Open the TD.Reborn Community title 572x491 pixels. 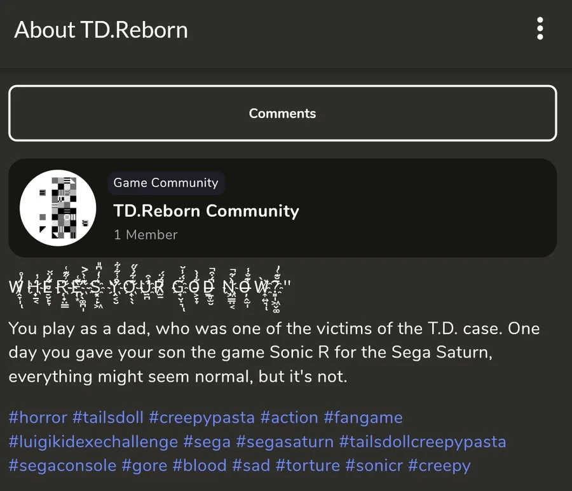pyautogui.click(x=206, y=211)
